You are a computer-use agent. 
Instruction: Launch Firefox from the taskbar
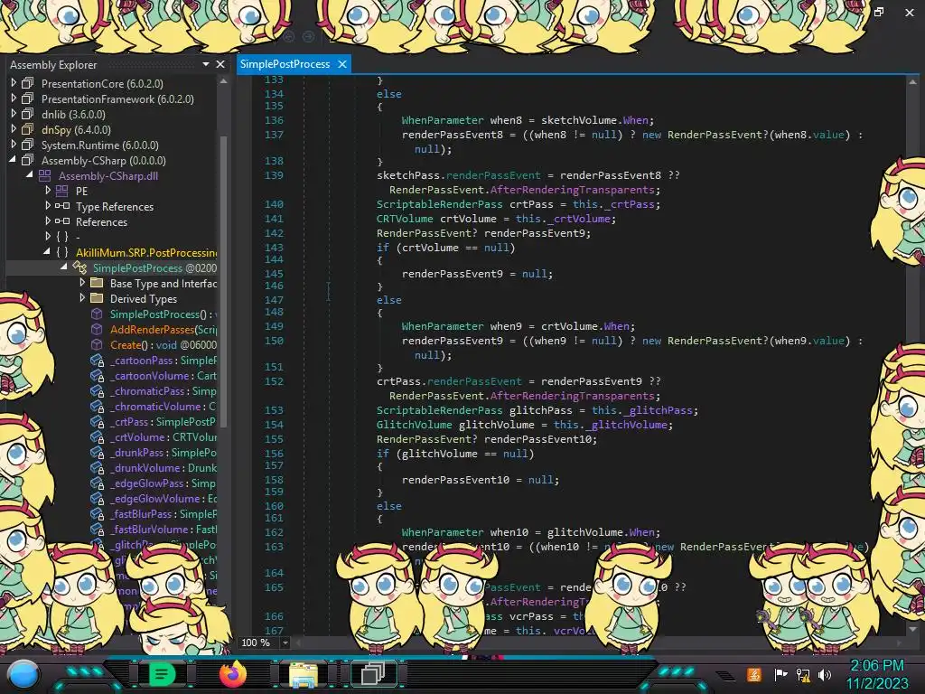point(232,674)
